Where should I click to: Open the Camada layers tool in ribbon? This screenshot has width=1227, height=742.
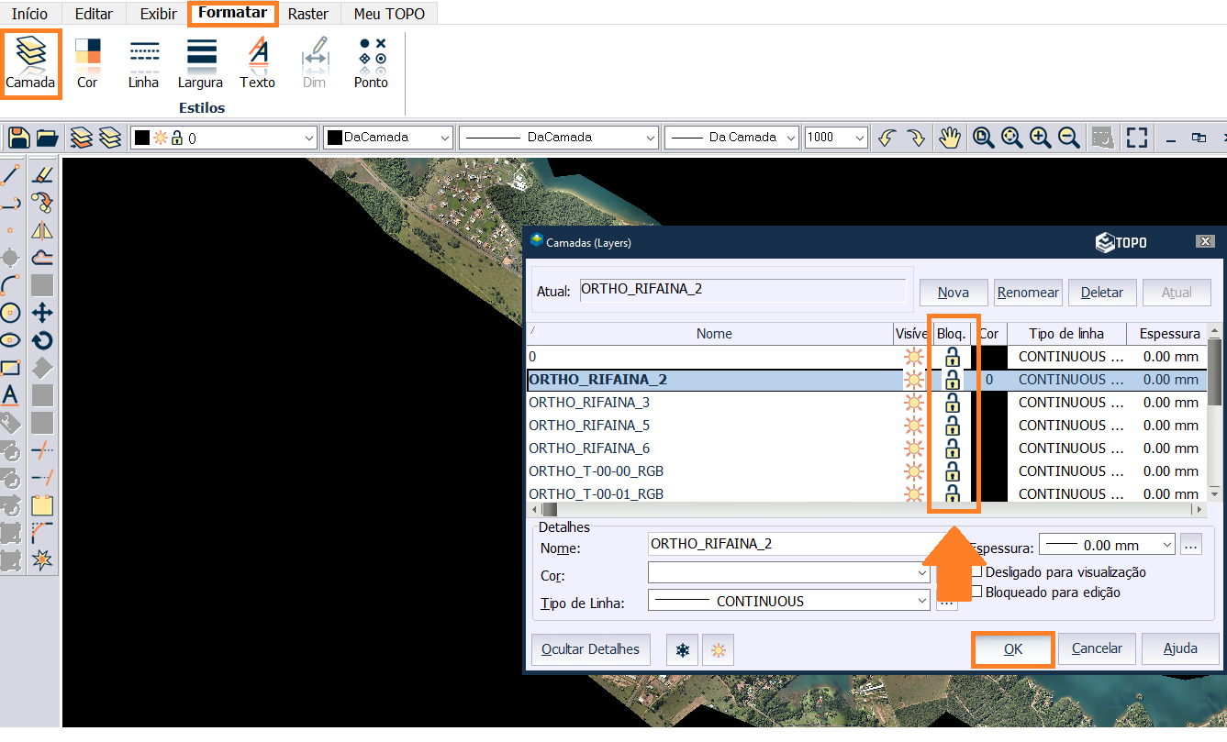30,62
